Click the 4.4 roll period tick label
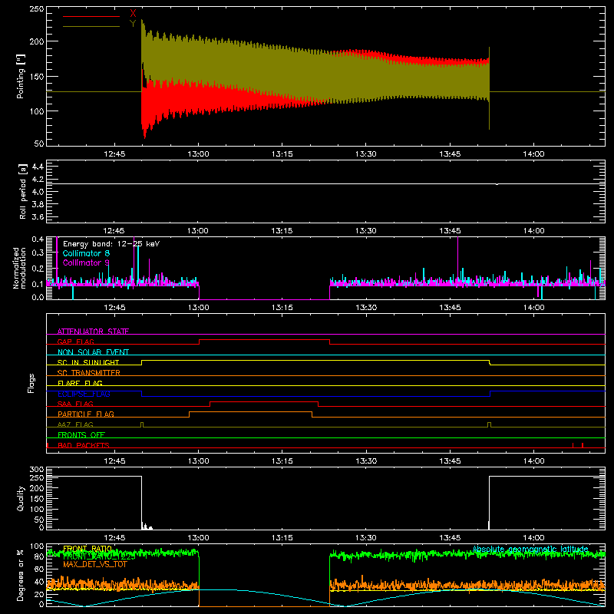Image resolution: width=614 pixels, height=614 pixels. [x=38, y=167]
